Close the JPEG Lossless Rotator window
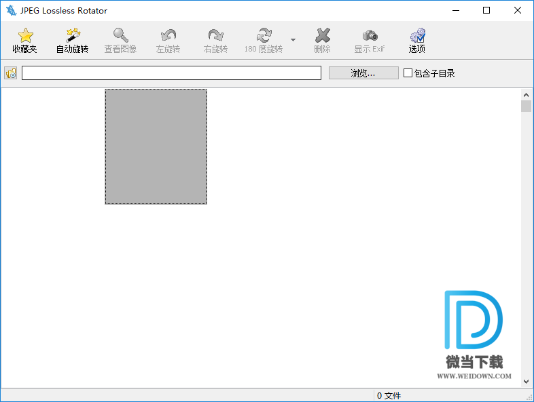Viewport: 534px width, 402px height. [518, 11]
